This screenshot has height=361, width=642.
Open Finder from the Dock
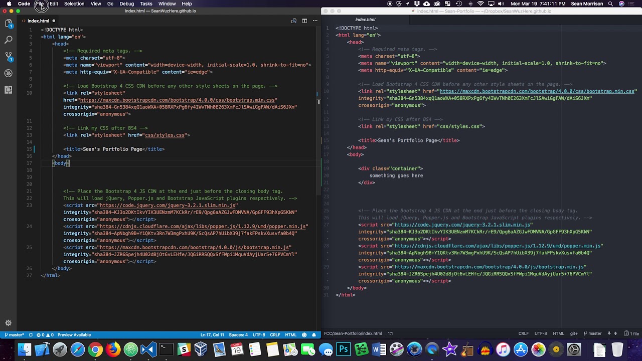pyautogui.click(x=24, y=349)
